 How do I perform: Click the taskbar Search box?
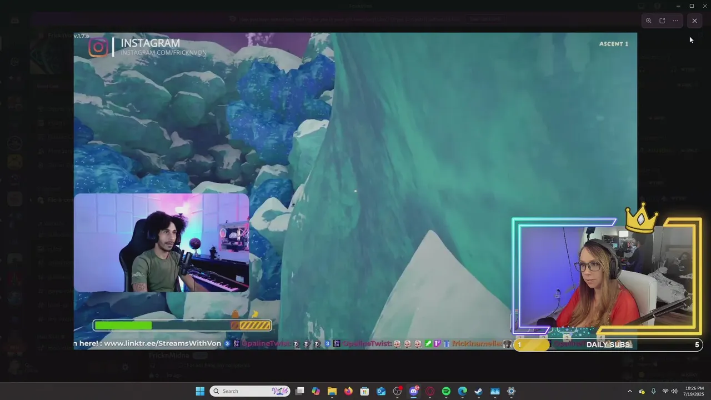250,391
